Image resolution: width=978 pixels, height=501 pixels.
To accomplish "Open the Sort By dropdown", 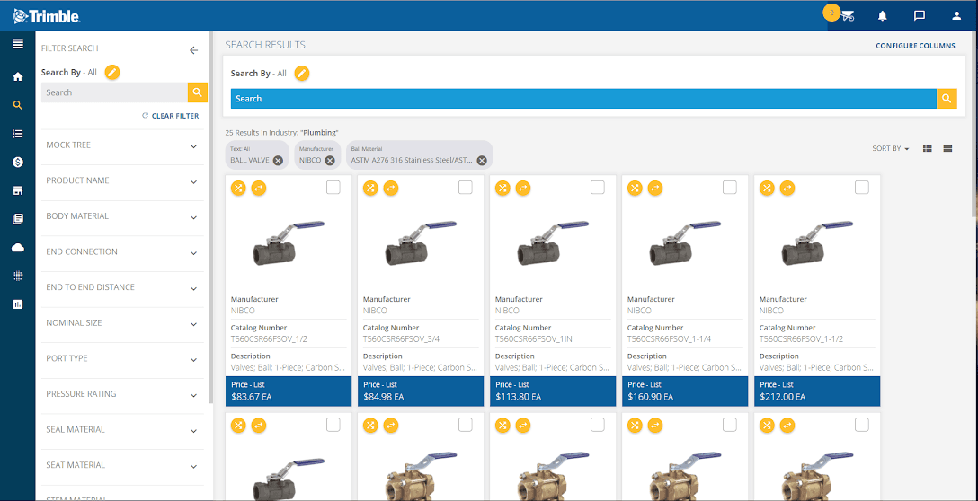I will tap(890, 148).
